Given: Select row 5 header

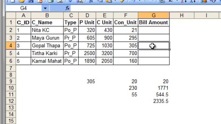Looking at the screenshot, I should (11, 53).
